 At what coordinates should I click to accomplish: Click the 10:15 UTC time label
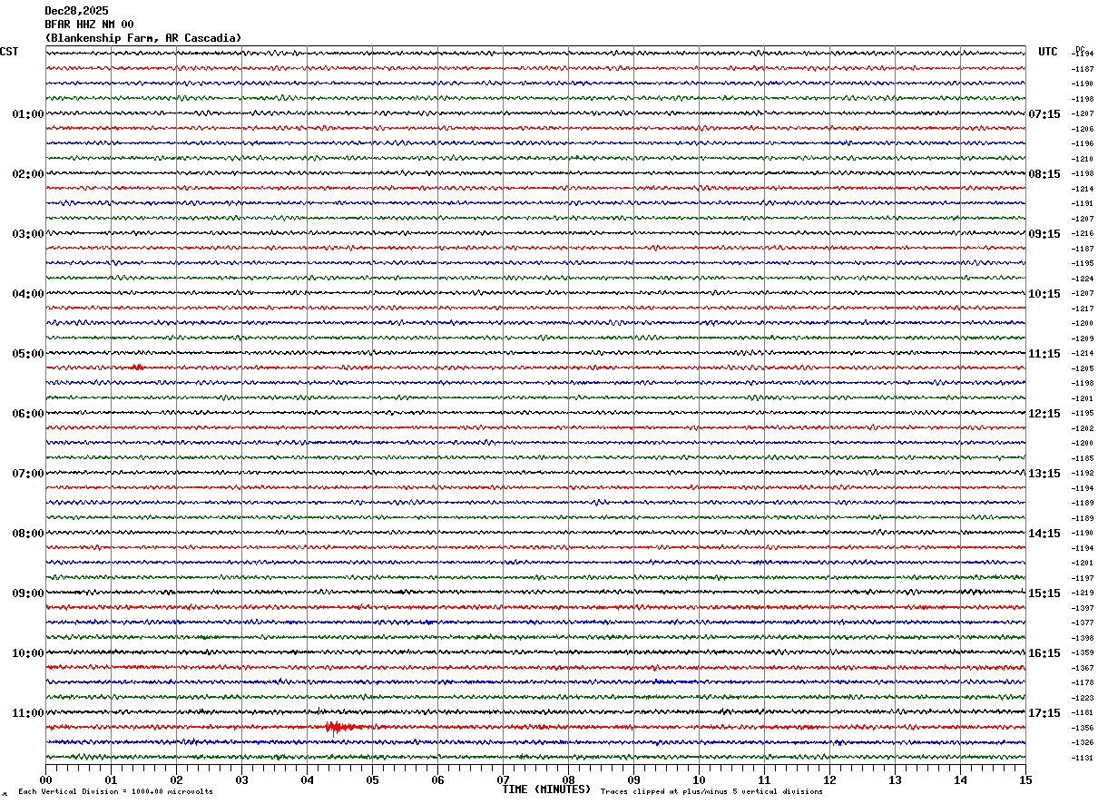tap(1044, 294)
